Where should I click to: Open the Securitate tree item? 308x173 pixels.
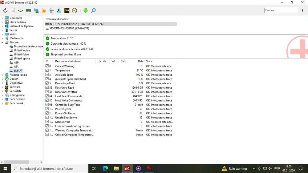coord(15,91)
